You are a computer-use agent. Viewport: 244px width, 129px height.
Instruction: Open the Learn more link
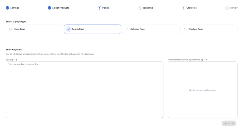(x=90, y=54)
